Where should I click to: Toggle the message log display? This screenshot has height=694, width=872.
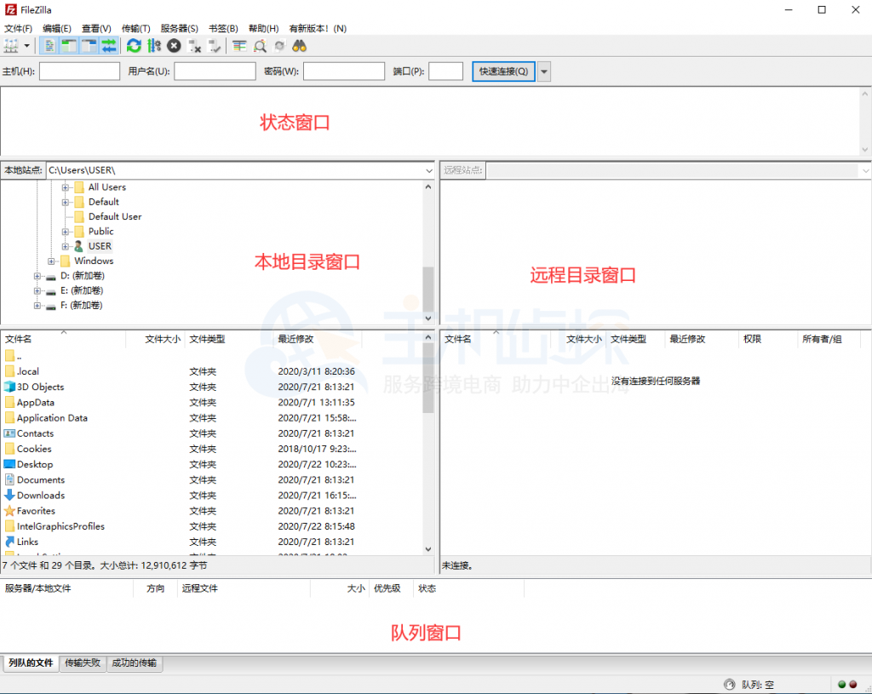click(x=48, y=45)
